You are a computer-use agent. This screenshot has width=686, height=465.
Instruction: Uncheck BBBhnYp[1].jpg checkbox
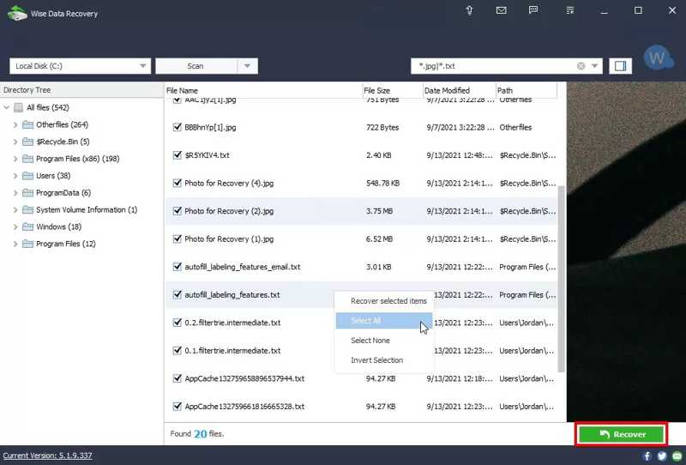click(x=178, y=128)
